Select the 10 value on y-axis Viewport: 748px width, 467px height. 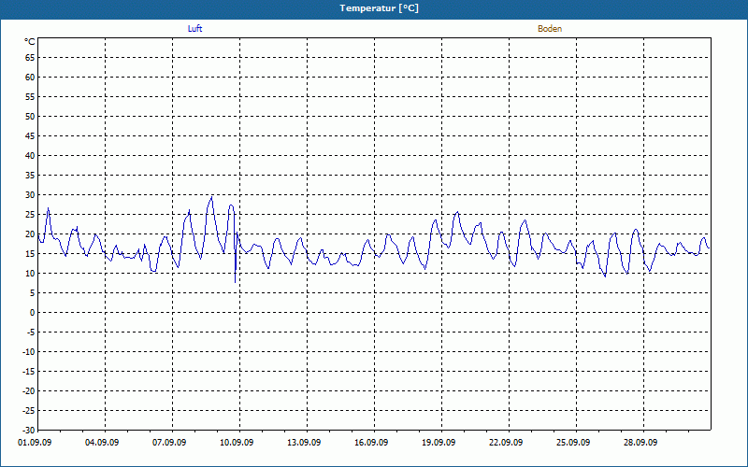(30, 273)
